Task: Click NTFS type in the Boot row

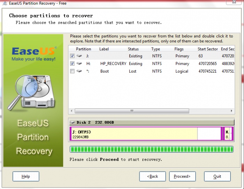Action: tap(157, 71)
